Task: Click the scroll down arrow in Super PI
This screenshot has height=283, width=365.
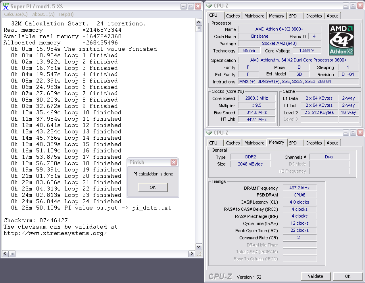Action: (198, 246)
